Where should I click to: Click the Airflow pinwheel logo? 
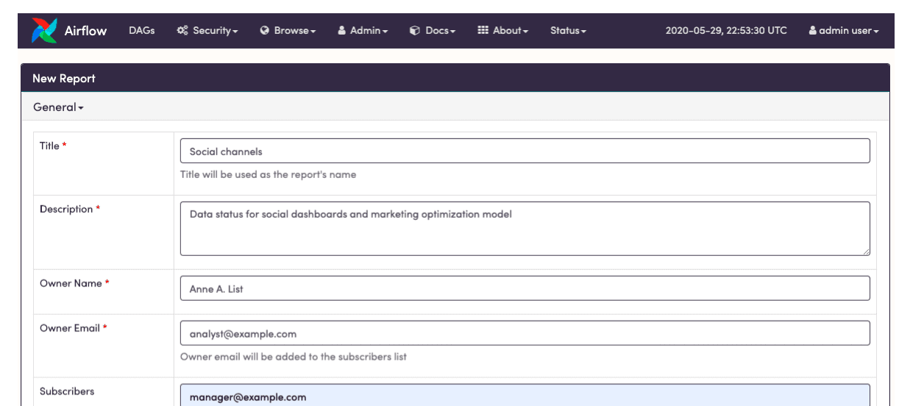(x=43, y=30)
